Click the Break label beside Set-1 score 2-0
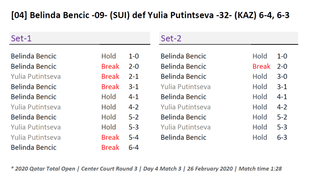Viewport: 309px width, 187px height. pos(110,66)
